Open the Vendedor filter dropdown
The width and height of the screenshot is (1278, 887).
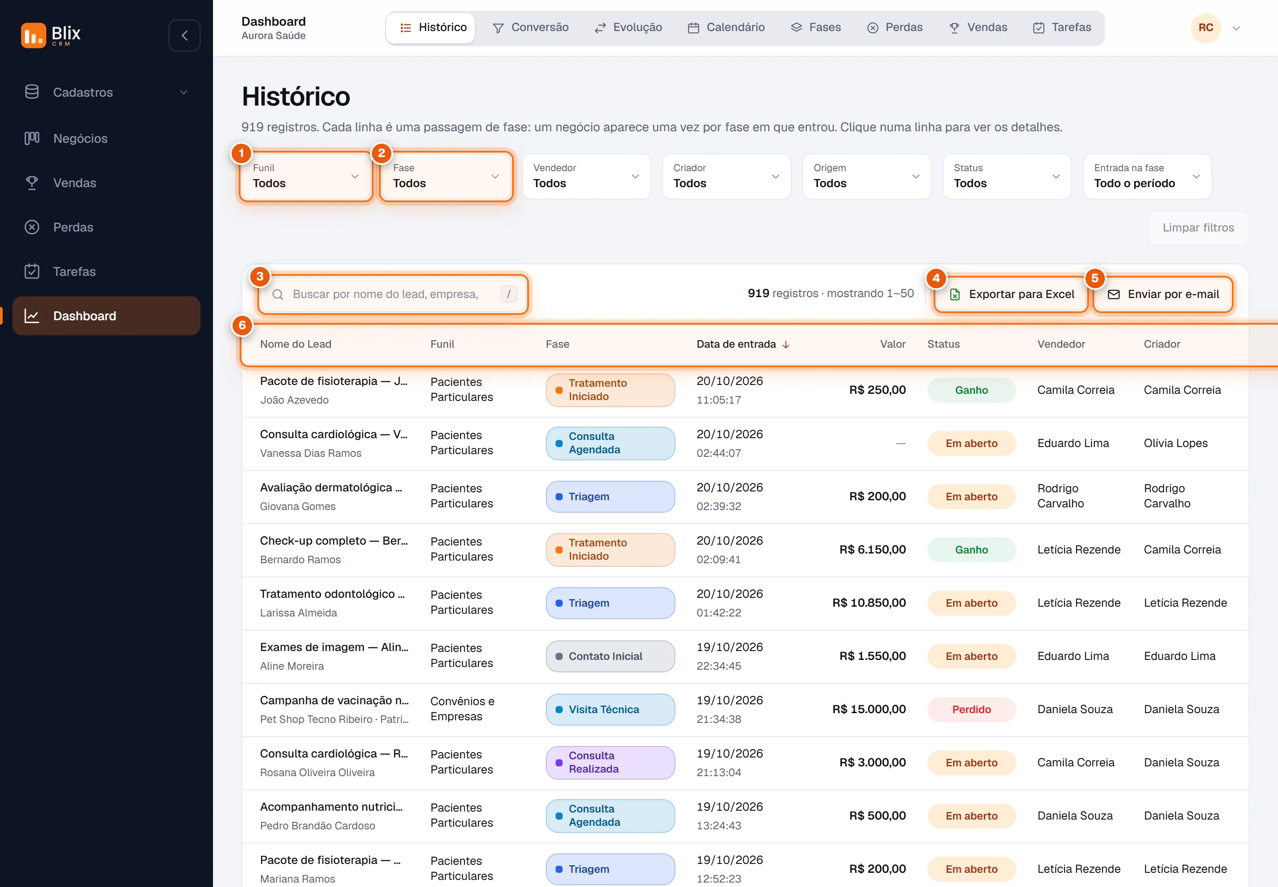point(586,176)
